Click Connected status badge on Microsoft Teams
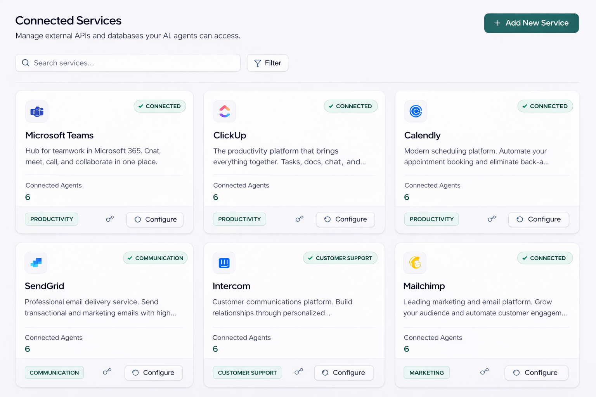The height and width of the screenshot is (397, 596). coord(160,106)
